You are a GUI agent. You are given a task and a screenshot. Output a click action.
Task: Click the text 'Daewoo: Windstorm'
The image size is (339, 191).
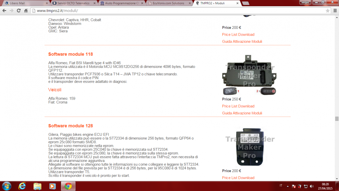point(65,24)
